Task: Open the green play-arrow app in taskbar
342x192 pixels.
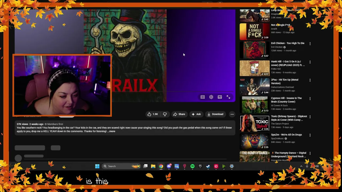Action: pyautogui.click(x=224, y=166)
